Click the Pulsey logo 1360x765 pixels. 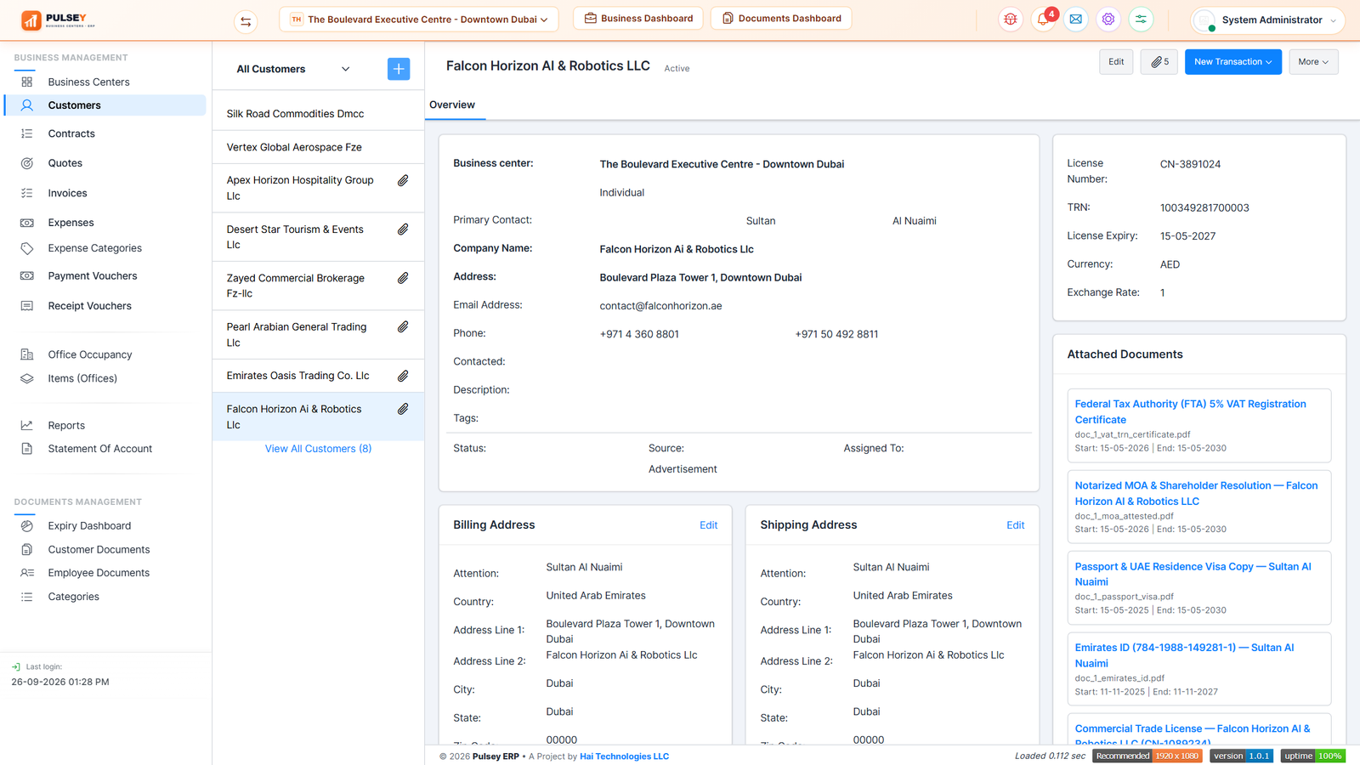click(59, 20)
